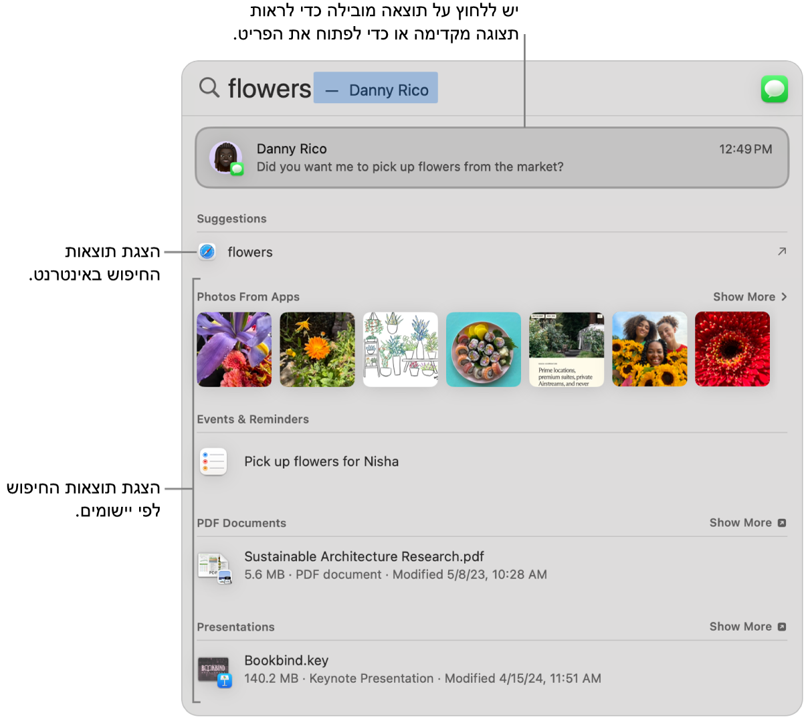Click the Safari icon beside flowers suggestion

(x=207, y=252)
